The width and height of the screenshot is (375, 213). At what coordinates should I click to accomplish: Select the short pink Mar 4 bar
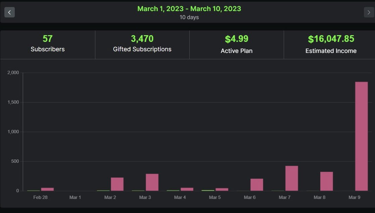pos(187,189)
